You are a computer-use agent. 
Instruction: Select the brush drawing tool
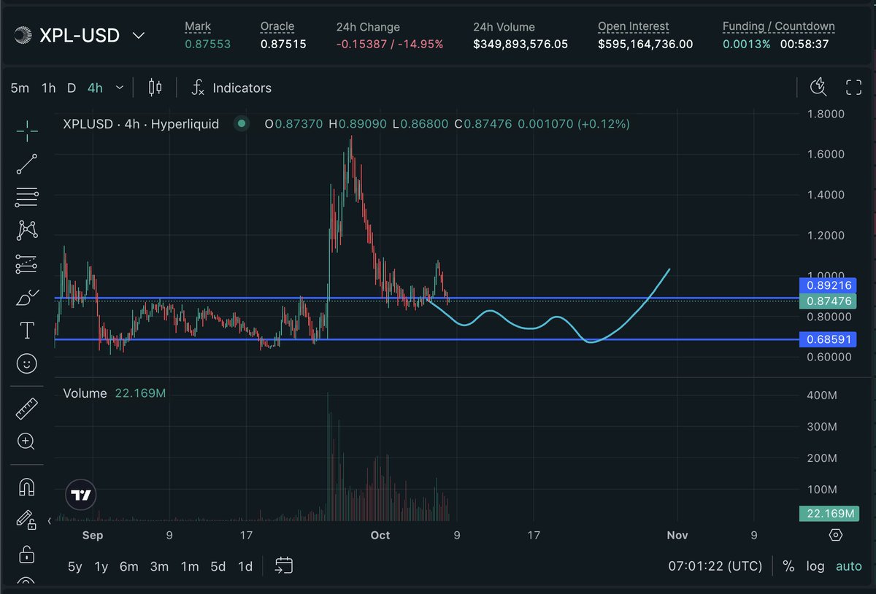point(27,298)
